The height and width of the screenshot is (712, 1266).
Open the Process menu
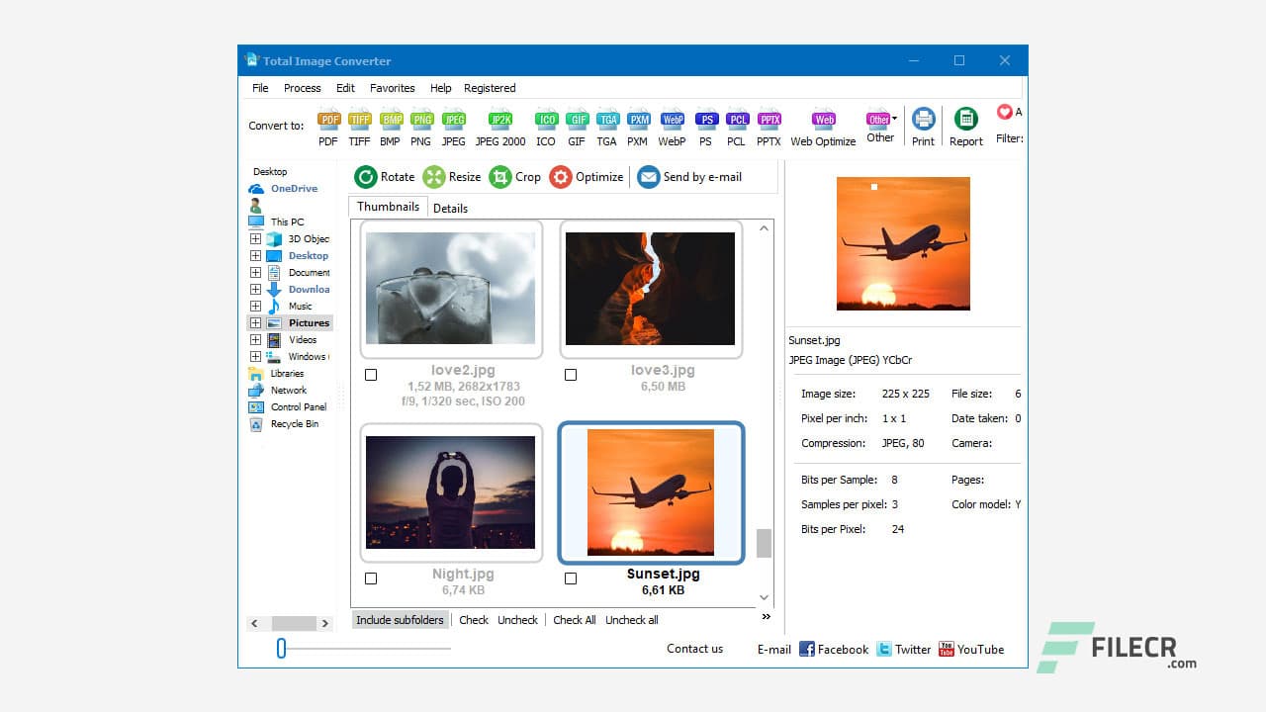302,88
